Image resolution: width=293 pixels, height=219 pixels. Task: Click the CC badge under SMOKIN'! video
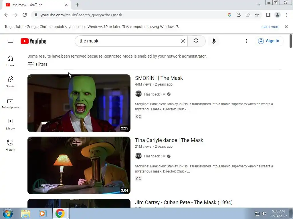[138, 117]
